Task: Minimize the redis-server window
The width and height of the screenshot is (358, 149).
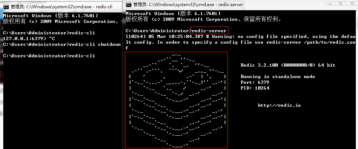Action: 331,4
